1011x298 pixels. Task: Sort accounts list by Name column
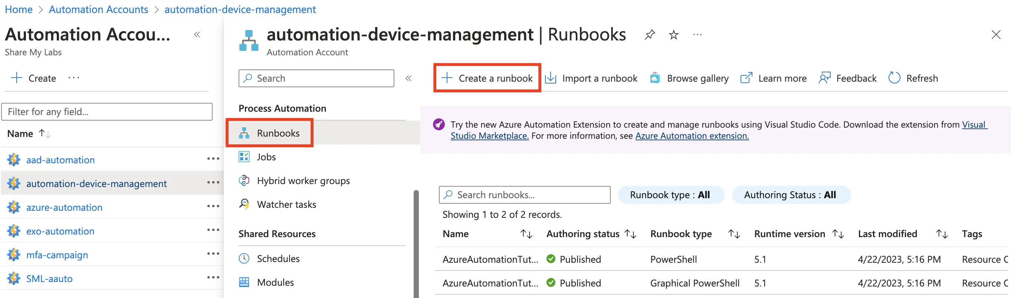pos(45,134)
